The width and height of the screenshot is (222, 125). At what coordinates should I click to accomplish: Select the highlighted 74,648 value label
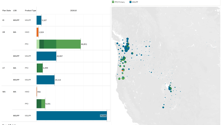[103, 116]
